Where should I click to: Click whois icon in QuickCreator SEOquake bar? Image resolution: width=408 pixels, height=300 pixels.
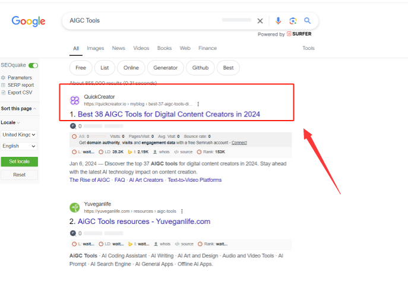(155, 152)
